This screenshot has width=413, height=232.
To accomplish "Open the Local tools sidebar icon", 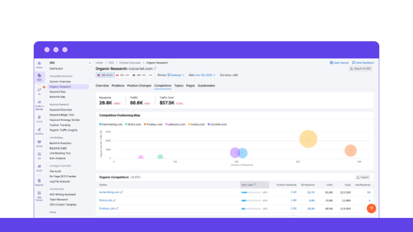I will click(39, 116).
